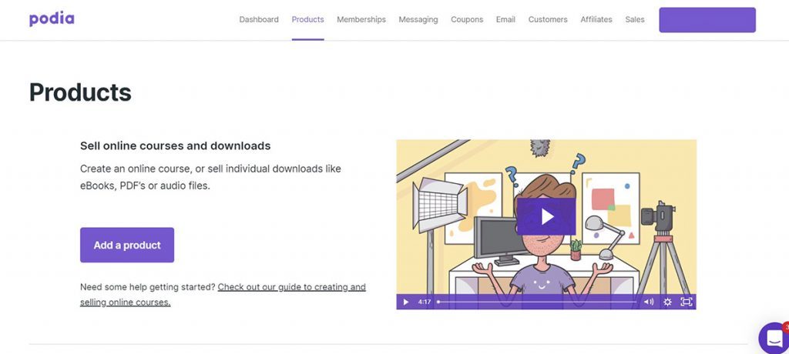This screenshot has height=354, width=789.
Task: Switch to the Affiliates section
Action: tap(596, 20)
